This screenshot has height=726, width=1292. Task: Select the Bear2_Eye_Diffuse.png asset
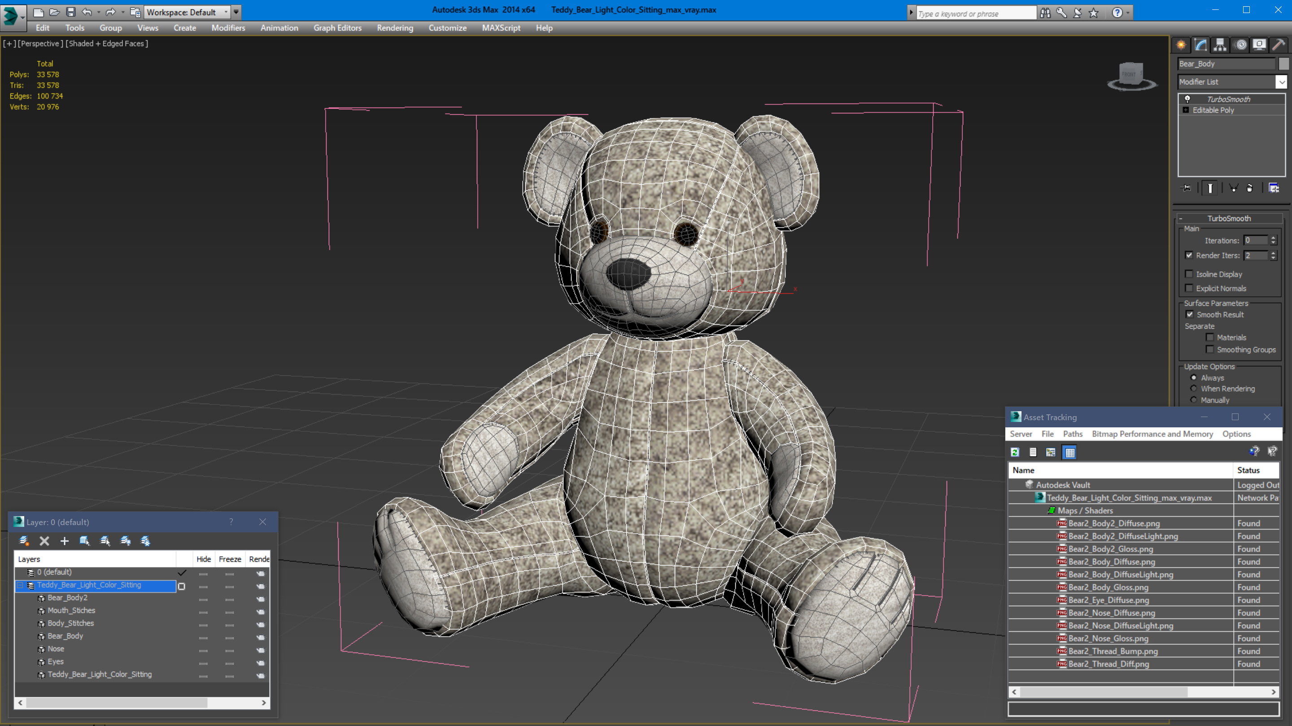[1109, 600]
